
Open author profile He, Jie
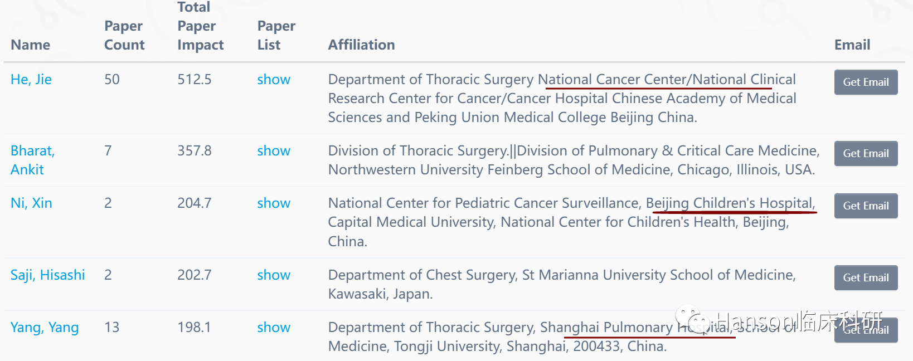pyautogui.click(x=31, y=80)
